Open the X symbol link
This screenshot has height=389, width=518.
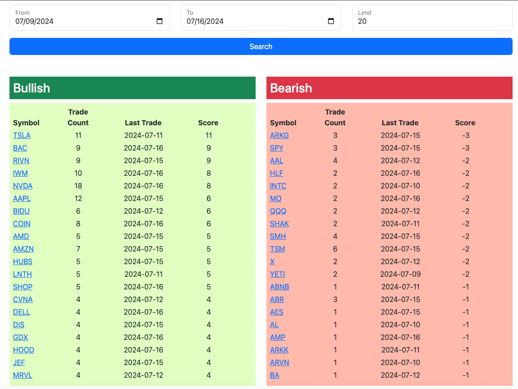[x=273, y=261]
